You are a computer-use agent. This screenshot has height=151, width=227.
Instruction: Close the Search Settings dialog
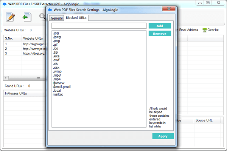click(169, 9)
